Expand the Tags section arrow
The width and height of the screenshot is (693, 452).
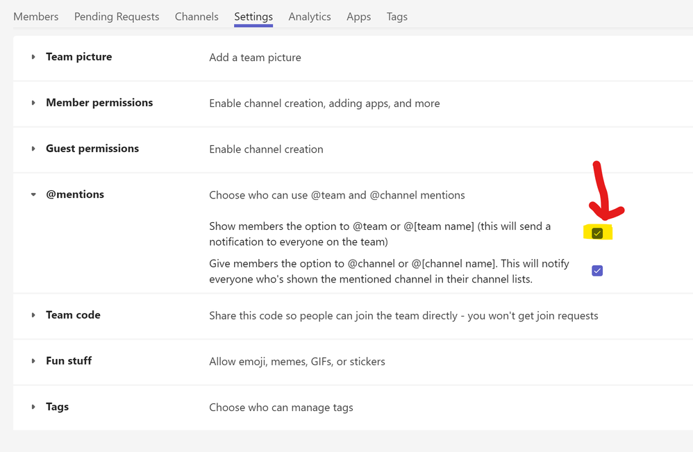click(x=33, y=407)
